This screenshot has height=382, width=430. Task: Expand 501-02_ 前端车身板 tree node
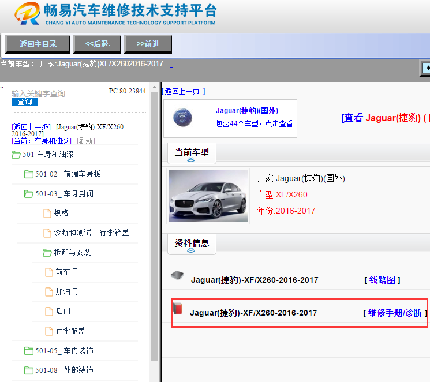click(68, 174)
